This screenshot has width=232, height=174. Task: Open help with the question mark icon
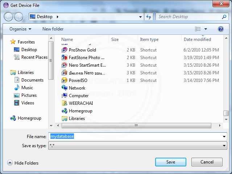click(x=221, y=29)
